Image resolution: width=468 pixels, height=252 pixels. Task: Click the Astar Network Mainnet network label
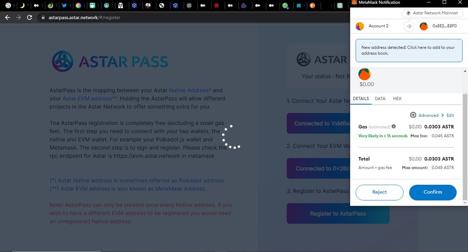pyautogui.click(x=432, y=13)
